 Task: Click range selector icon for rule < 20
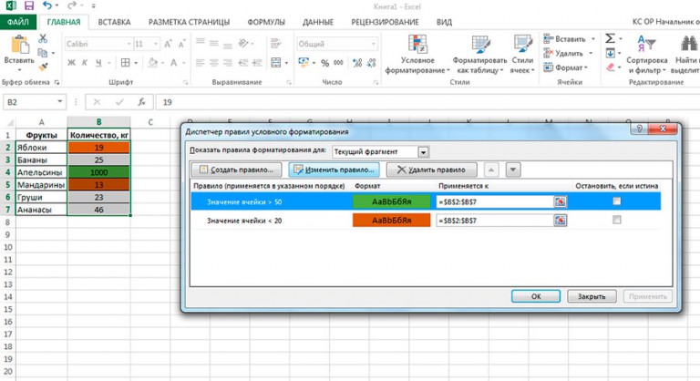pos(560,221)
